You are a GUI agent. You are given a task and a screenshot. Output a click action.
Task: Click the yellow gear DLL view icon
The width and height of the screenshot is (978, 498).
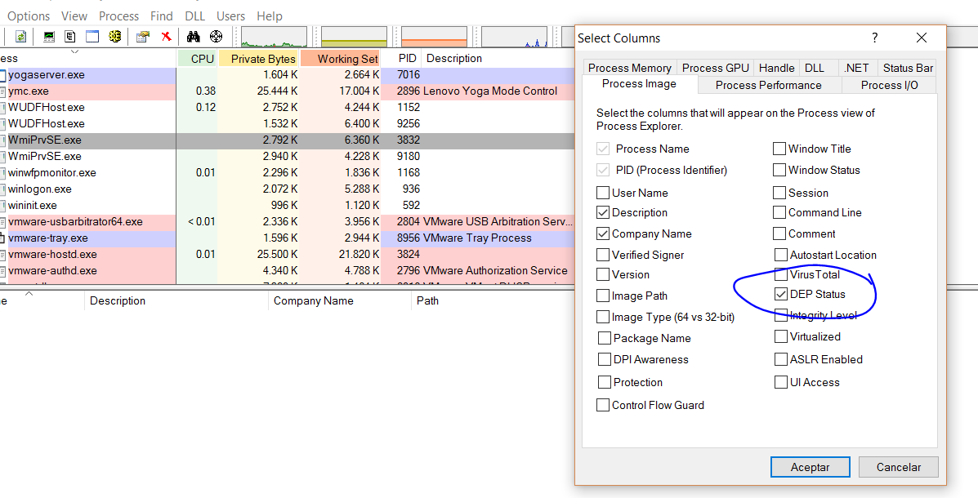pos(114,37)
